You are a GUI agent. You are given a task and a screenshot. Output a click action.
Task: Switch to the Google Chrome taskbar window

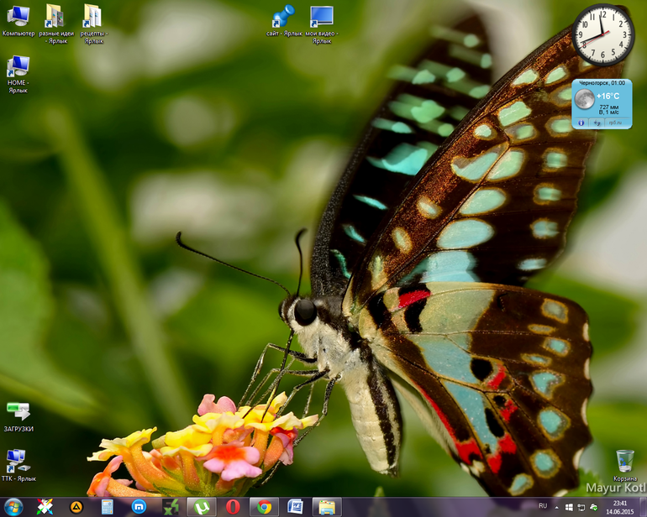tap(264, 507)
